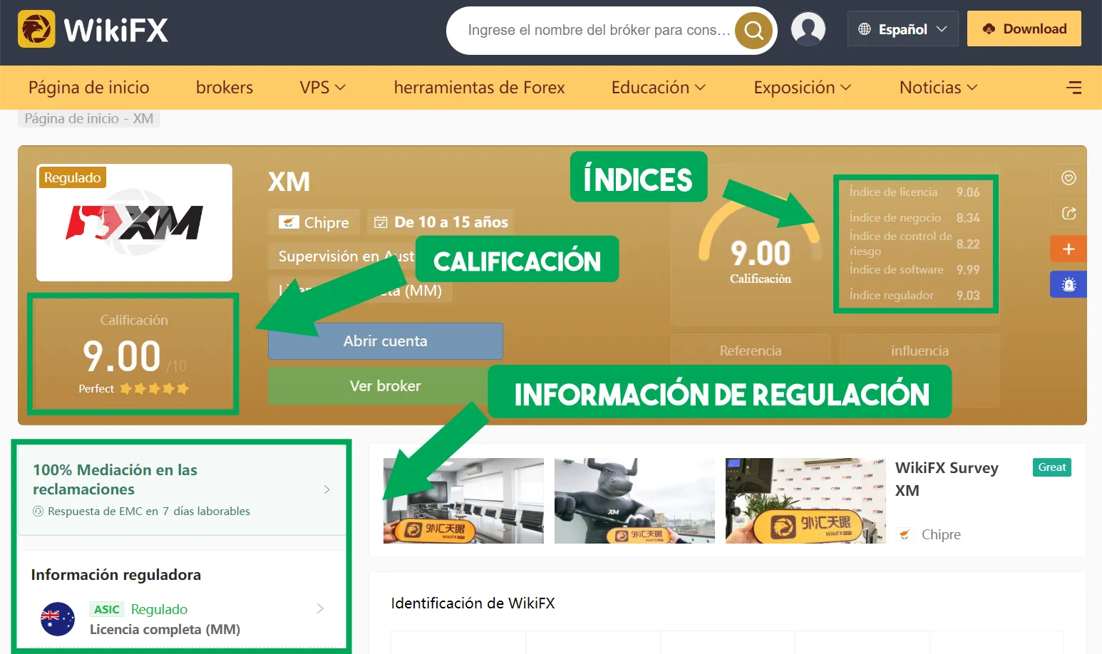The height and width of the screenshot is (654, 1102).
Task: Click the Licencia completa (MM) text
Action: click(x=165, y=630)
